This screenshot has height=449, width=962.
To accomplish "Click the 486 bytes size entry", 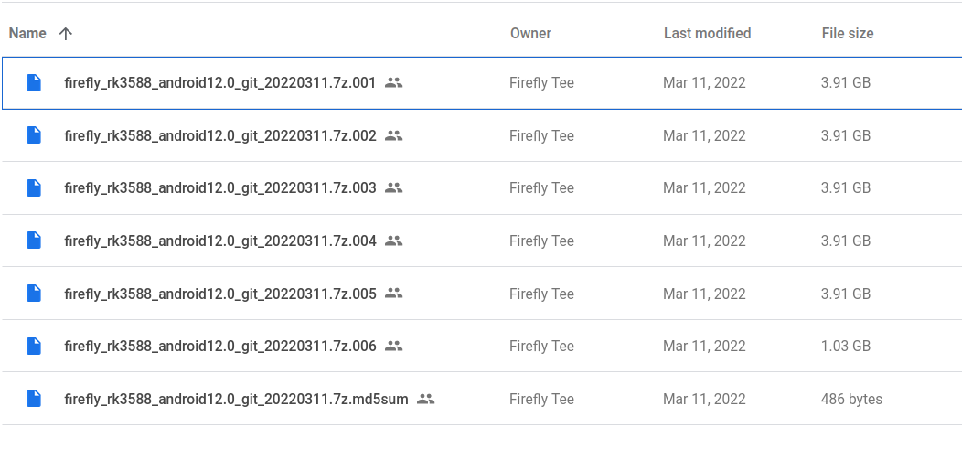I will 851,399.
